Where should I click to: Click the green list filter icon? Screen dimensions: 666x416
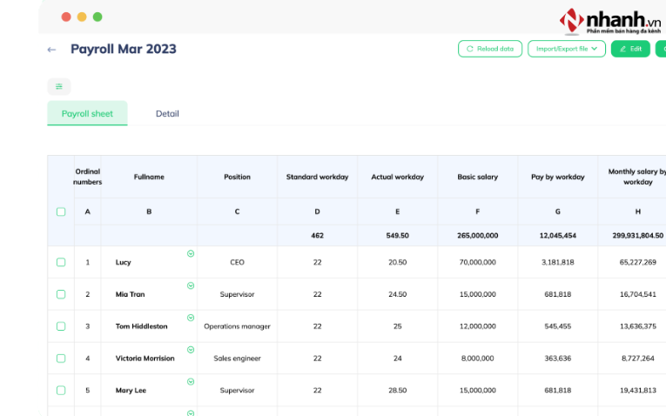[x=59, y=86]
